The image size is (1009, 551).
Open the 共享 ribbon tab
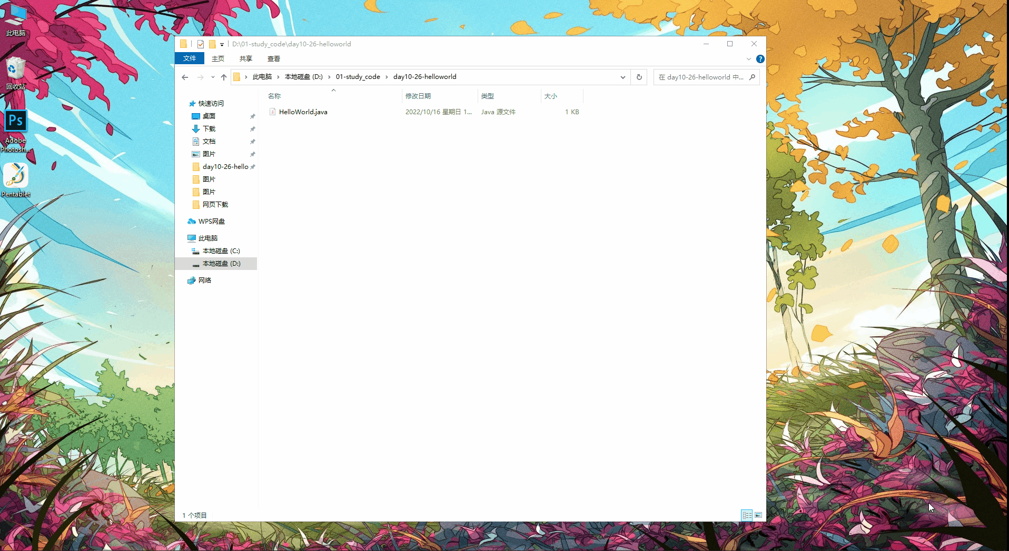click(x=246, y=58)
